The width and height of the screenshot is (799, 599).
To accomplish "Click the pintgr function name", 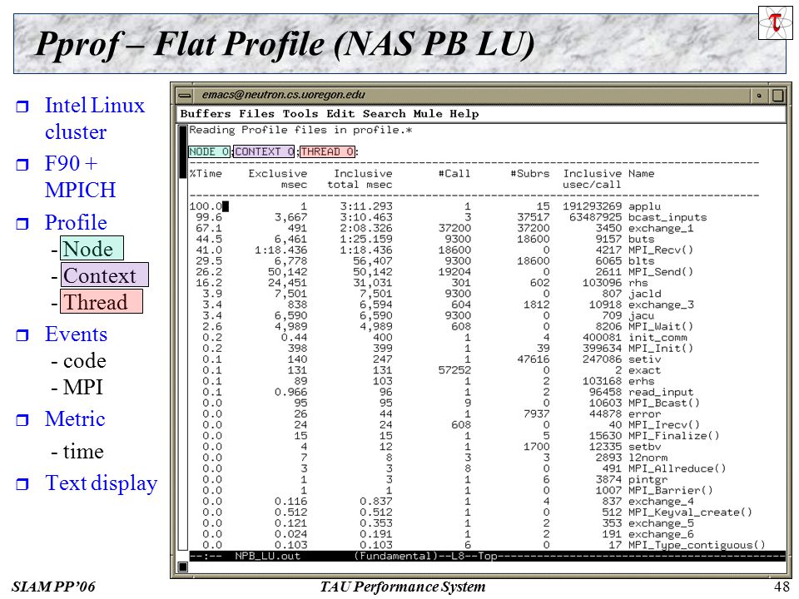I will point(648,480).
